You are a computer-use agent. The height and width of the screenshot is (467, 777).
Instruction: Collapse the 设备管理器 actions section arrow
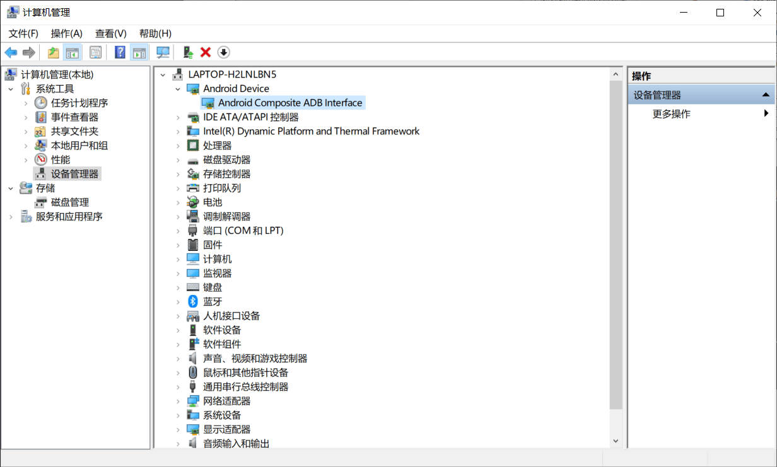pos(766,95)
